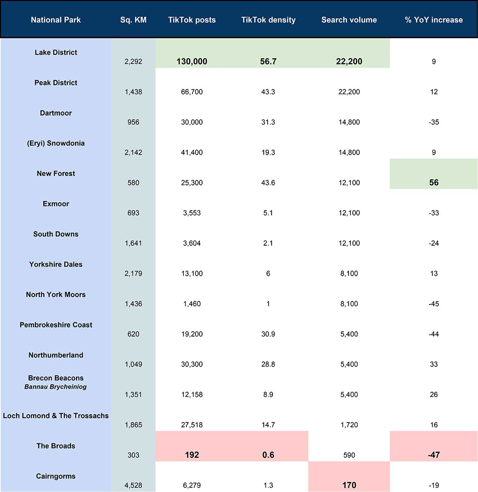
Task: Select the Dartmoor row label
Action: tap(56, 113)
